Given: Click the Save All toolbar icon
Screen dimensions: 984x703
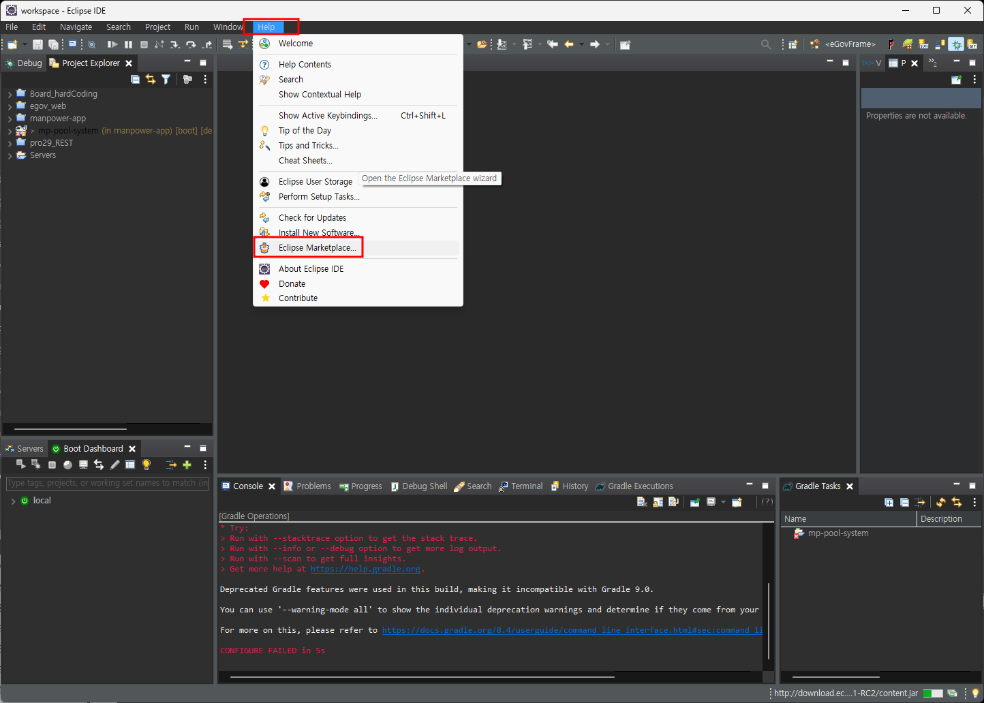Looking at the screenshot, I should [x=54, y=44].
